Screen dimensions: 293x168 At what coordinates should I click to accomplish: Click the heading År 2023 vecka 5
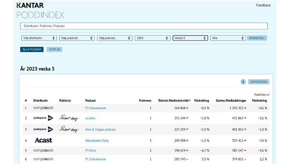38,69
